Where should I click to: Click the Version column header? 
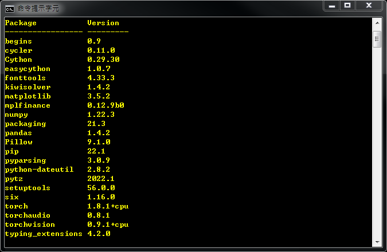103,23
